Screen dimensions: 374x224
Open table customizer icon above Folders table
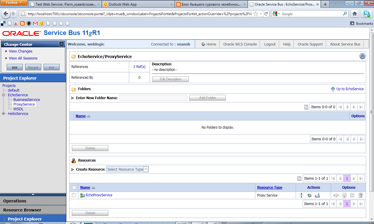[306, 107]
